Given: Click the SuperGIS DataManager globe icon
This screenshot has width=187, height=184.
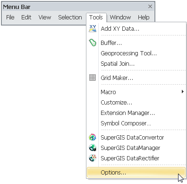Looking at the screenshot, I should [x=93, y=148].
